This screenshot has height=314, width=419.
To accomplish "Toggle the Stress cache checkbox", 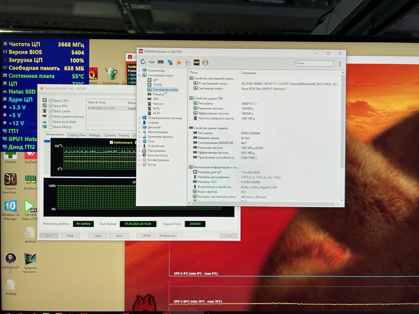I will click(51, 111).
